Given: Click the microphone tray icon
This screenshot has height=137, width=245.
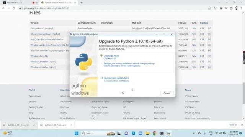Looking at the screenshot, I should (204, 133).
